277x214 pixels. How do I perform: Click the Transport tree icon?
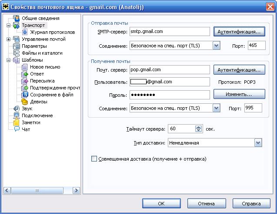(x=16, y=25)
